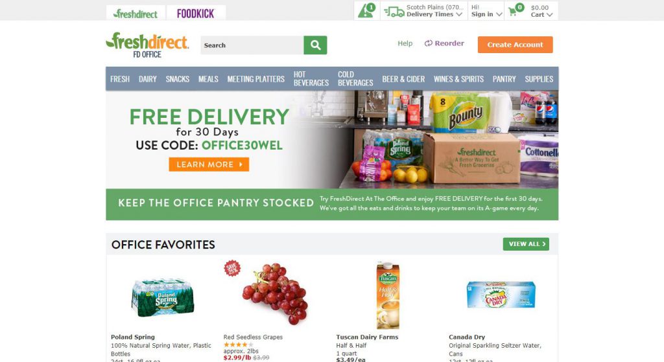664x362 pixels.
Task: Open the Meeting Platters menu
Action: 255,79
